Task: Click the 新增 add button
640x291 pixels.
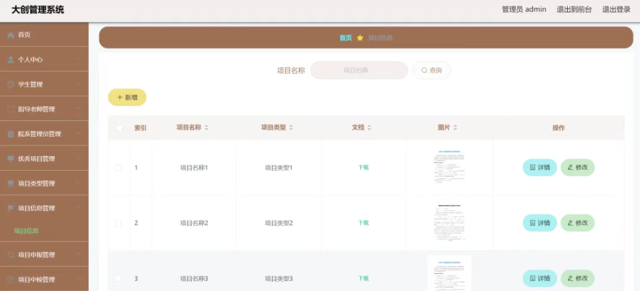Action: [x=127, y=97]
